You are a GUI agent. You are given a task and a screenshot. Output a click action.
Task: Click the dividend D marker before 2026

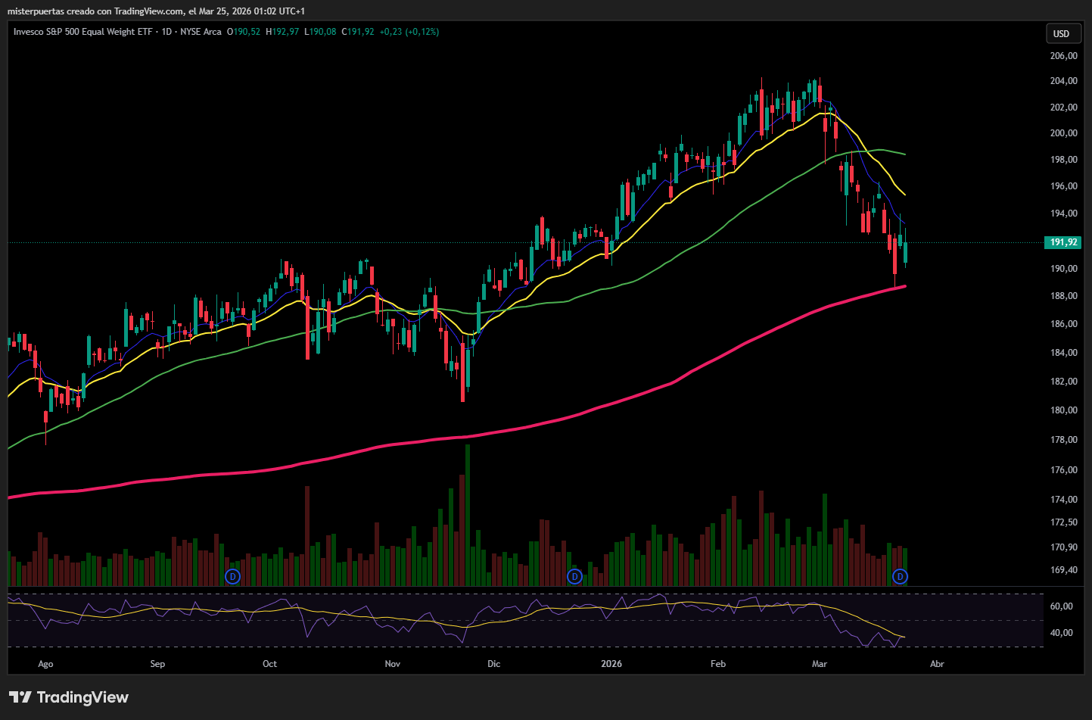[575, 577]
